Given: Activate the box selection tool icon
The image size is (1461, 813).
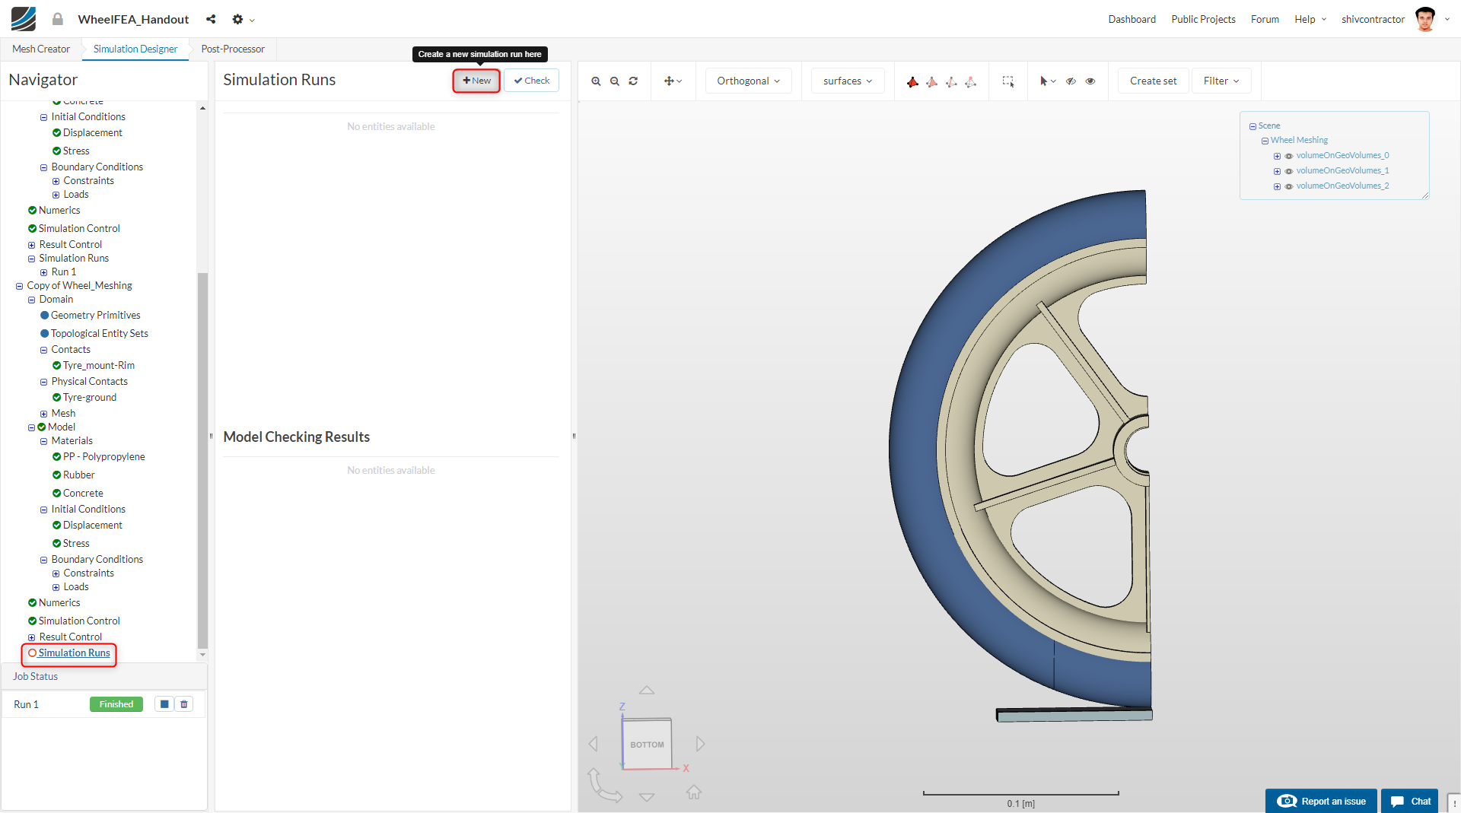Looking at the screenshot, I should point(1008,81).
